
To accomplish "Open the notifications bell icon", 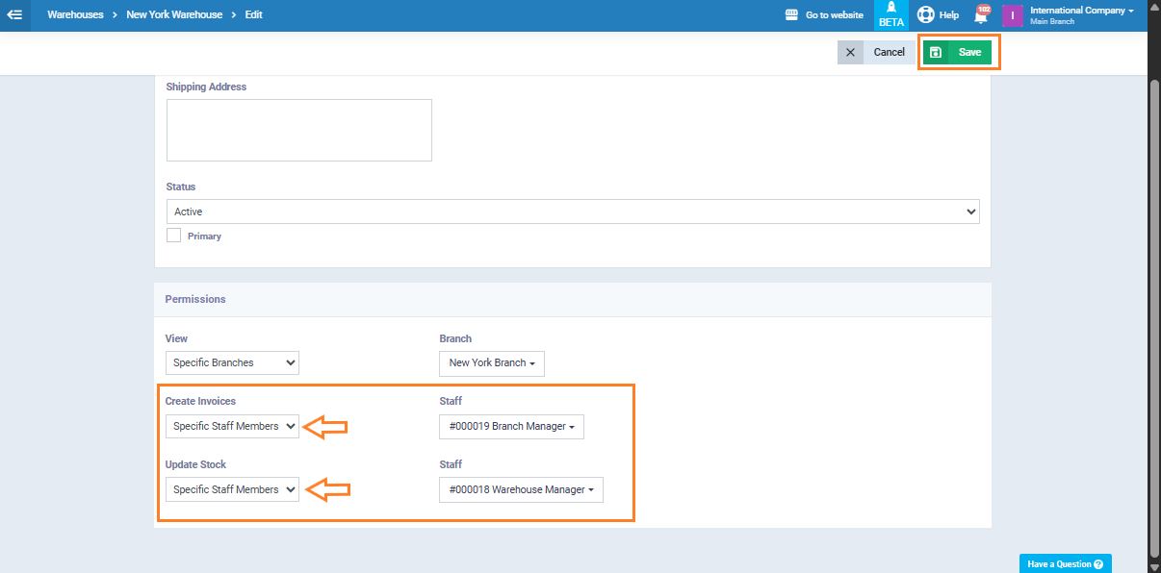I will click(x=981, y=15).
